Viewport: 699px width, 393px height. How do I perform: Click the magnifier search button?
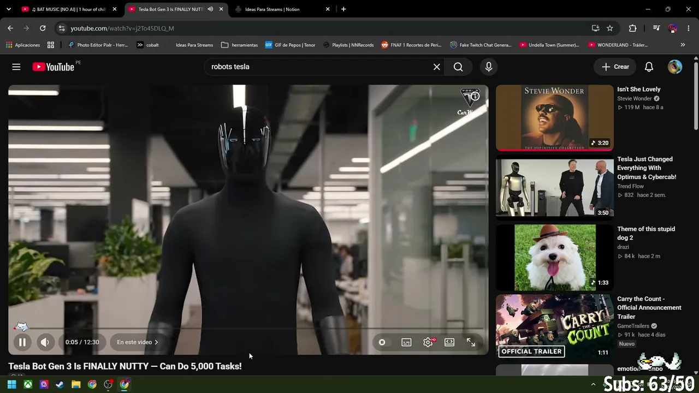[x=458, y=67]
